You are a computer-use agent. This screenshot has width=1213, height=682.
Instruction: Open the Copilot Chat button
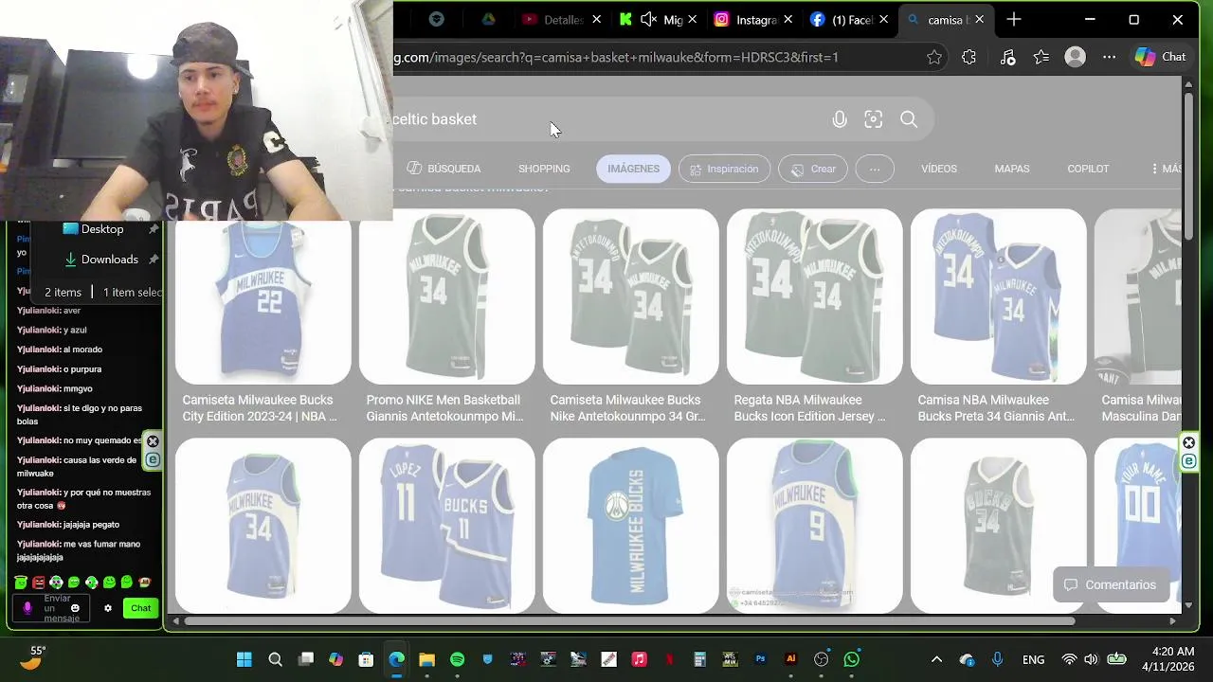pyautogui.click(x=1161, y=57)
